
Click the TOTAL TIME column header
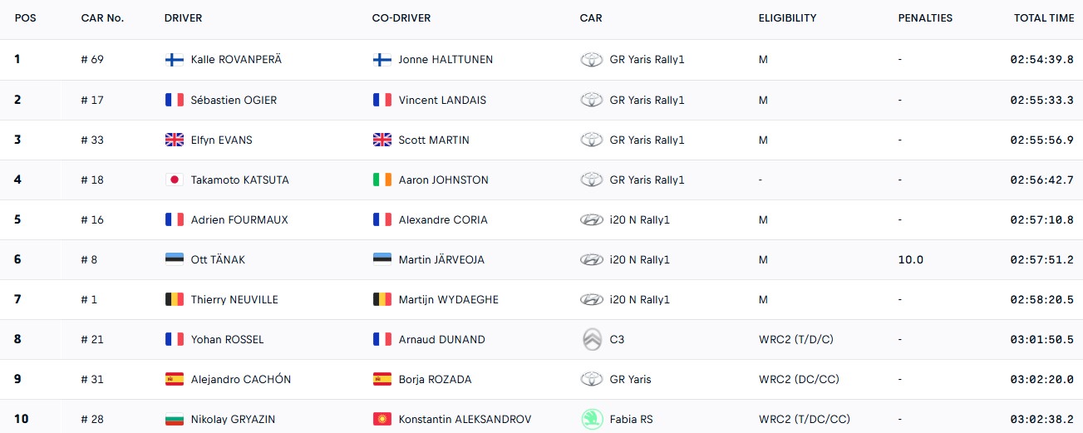1044,18
